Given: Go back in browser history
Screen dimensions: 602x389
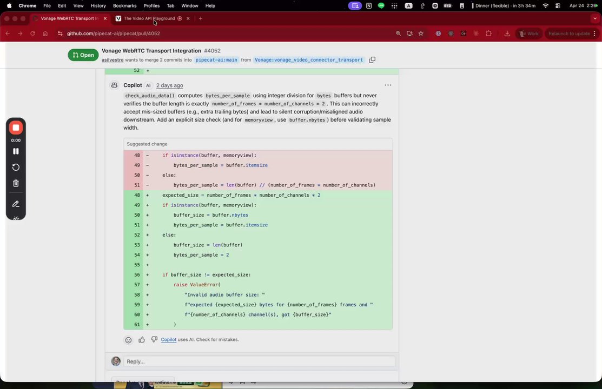Looking at the screenshot, I should click(x=8, y=33).
